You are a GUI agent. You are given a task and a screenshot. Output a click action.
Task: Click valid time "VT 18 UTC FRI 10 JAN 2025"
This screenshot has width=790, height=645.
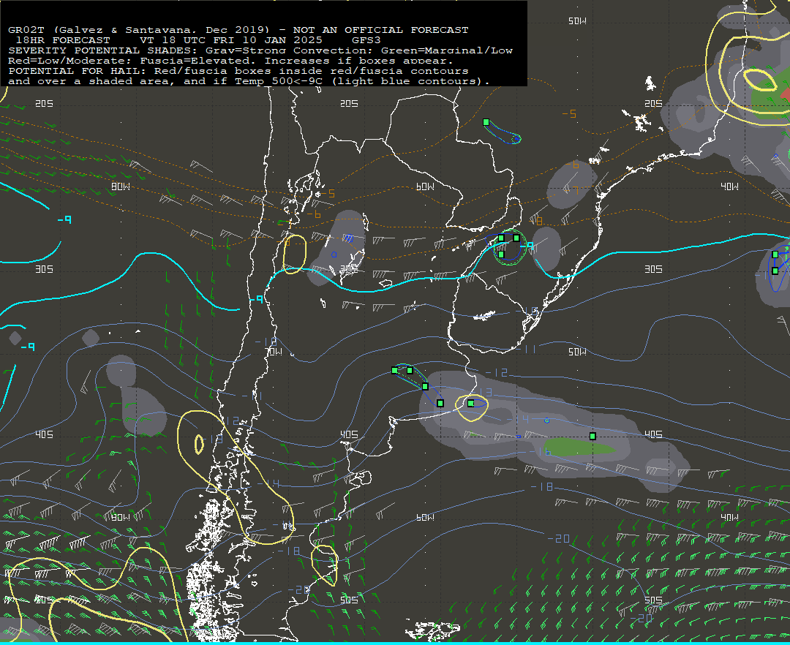tap(230, 40)
